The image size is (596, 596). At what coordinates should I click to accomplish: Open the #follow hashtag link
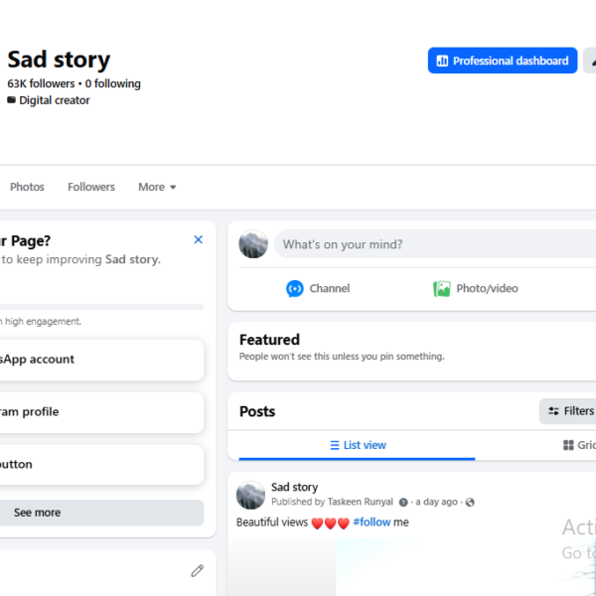[372, 522]
